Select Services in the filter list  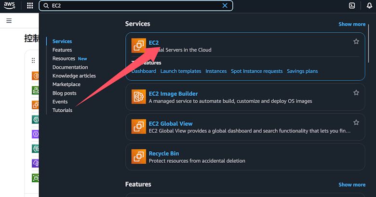click(x=62, y=41)
